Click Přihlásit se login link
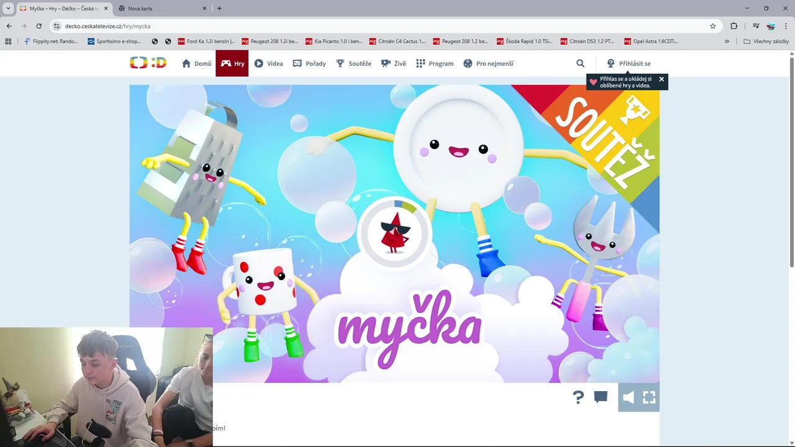This screenshot has height=447, width=795. (x=629, y=63)
